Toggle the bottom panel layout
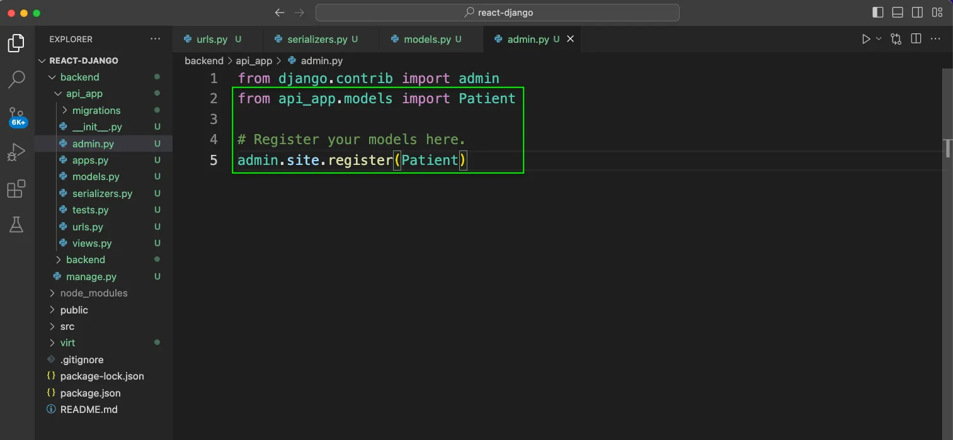Screen dimensions: 953x440 coord(898,13)
